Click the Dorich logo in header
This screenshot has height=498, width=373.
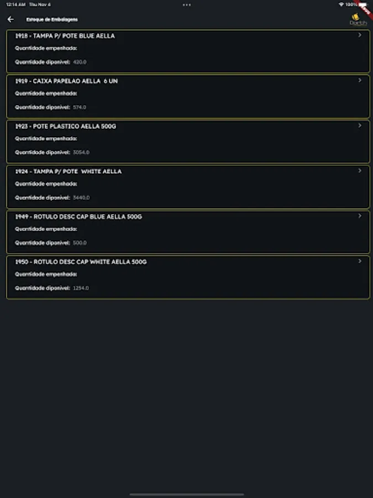coord(358,20)
